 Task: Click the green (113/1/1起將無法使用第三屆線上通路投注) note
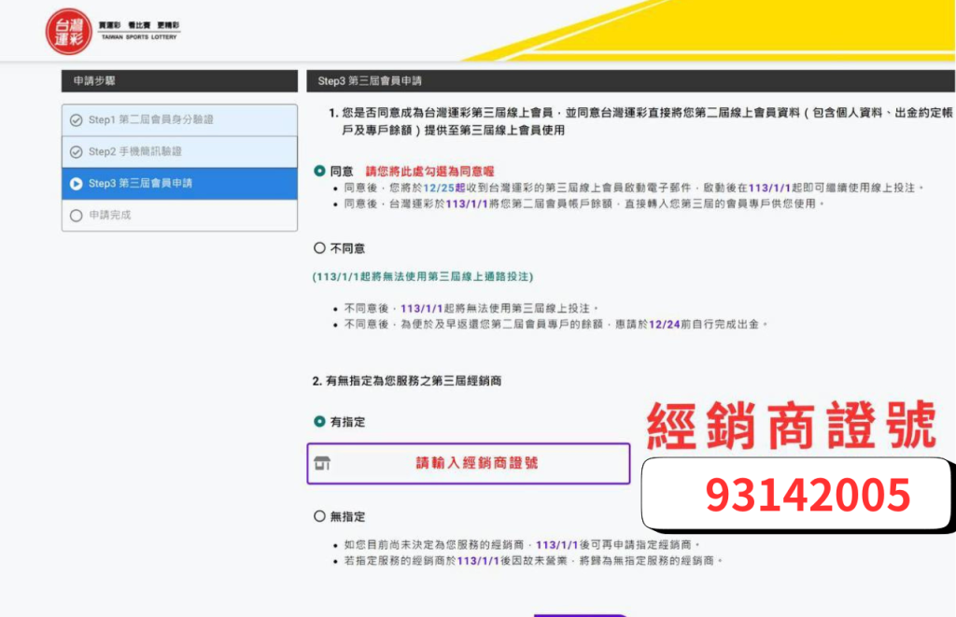pos(423,277)
